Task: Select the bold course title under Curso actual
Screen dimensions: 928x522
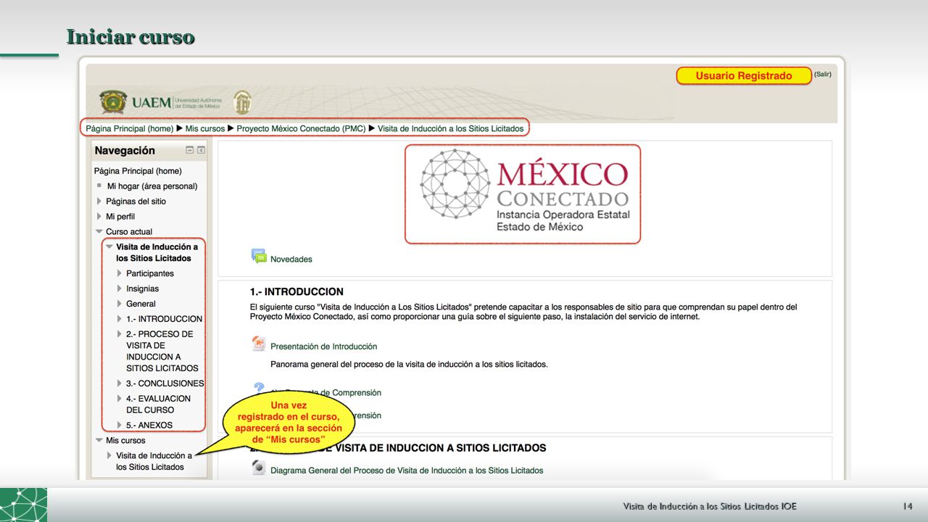Action: click(157, 252)
